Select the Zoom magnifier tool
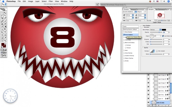Viewport: 172px width, 107px height. click(x=5, y=41)
